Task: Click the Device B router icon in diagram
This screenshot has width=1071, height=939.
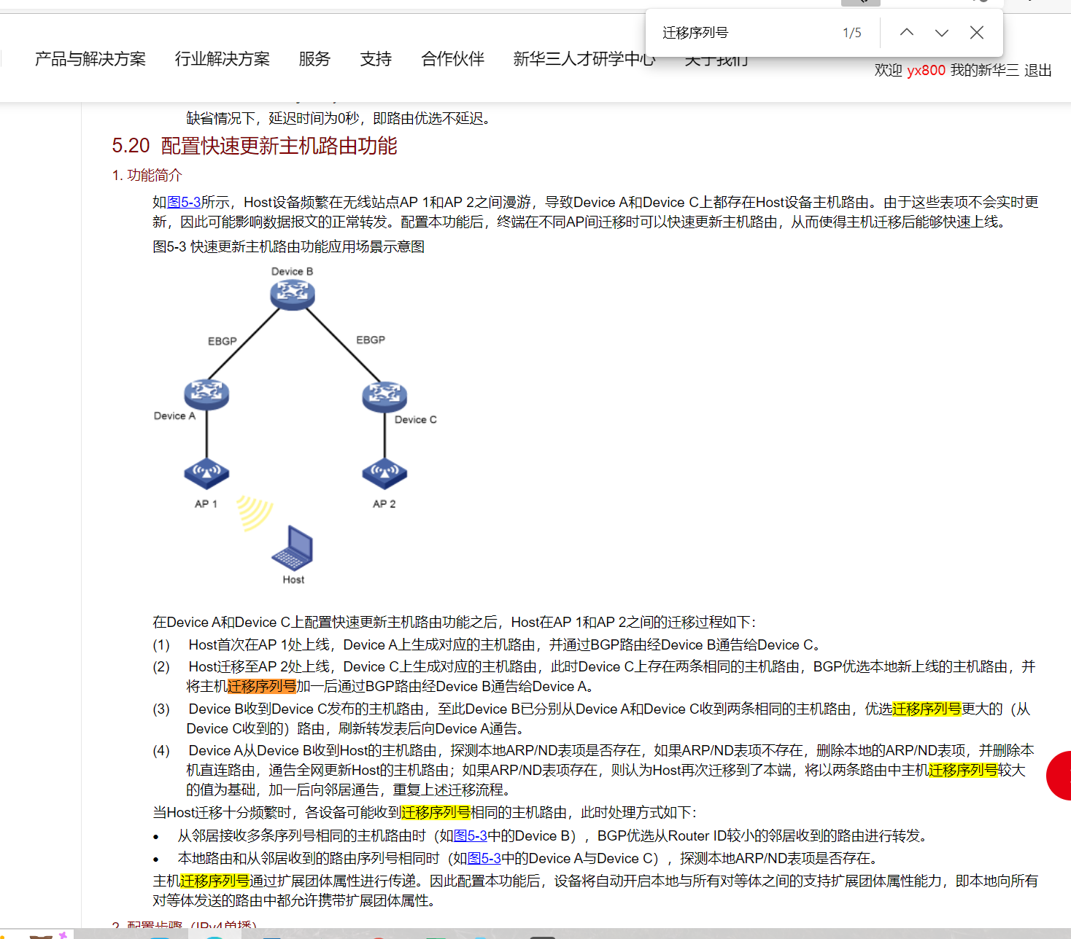Action: point(293,295)
